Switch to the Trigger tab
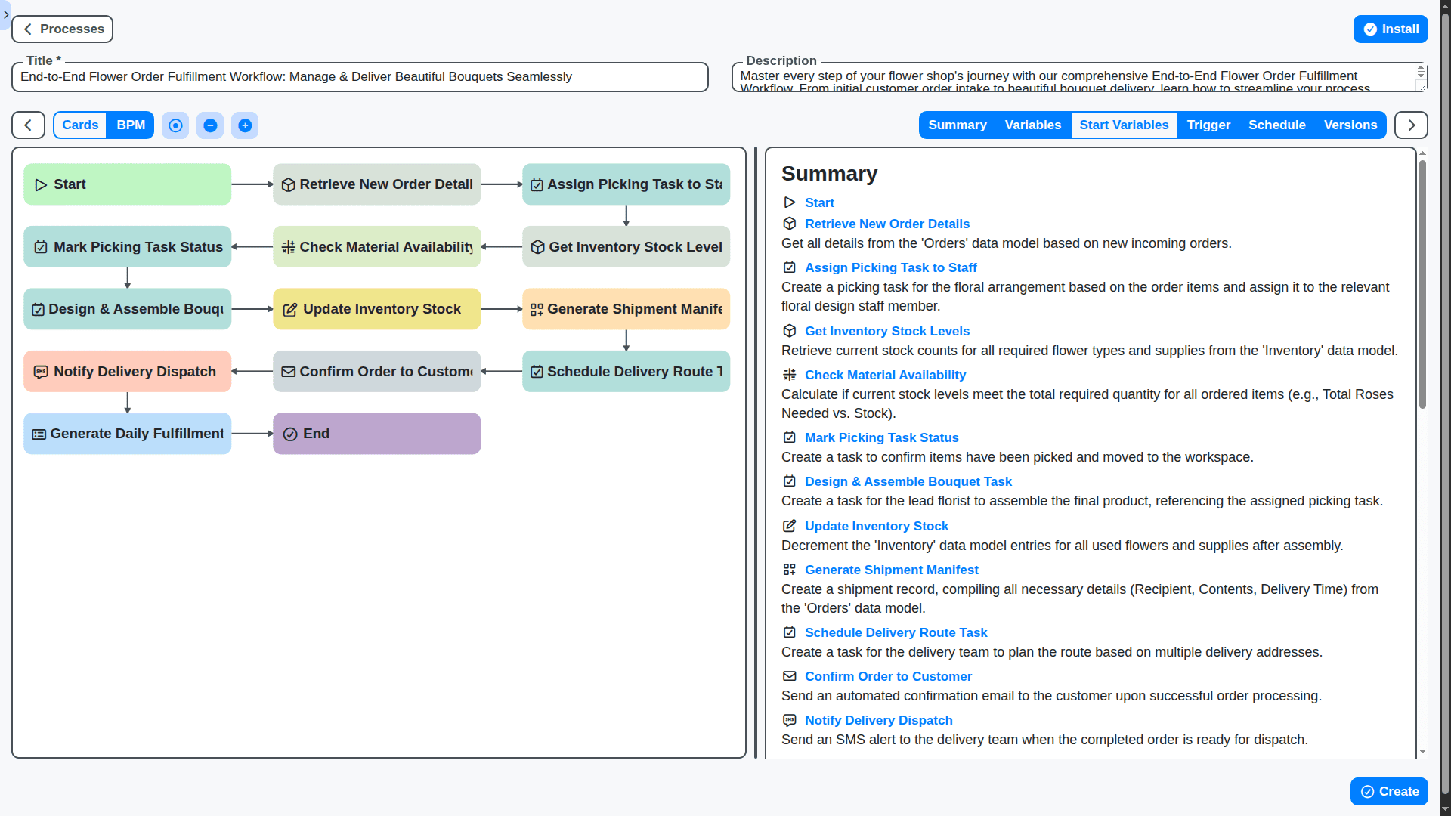1451x816 pixels. tap(1208, 125)
